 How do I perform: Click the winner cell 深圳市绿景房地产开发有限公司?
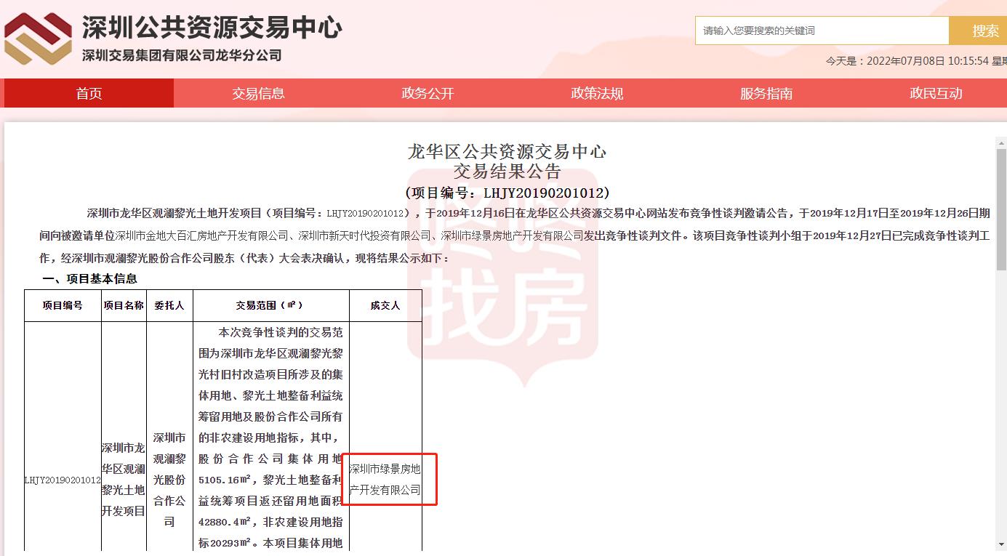pyautogui.click(x=385, y=480)
